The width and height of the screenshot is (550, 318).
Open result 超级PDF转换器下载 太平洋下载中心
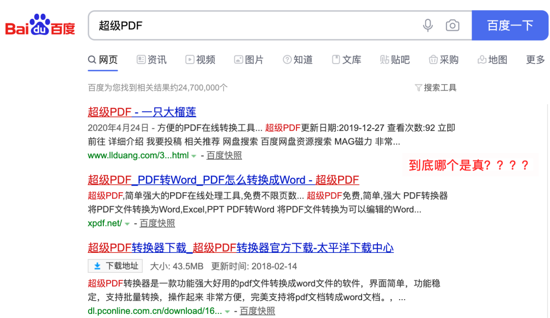(240, 248)
